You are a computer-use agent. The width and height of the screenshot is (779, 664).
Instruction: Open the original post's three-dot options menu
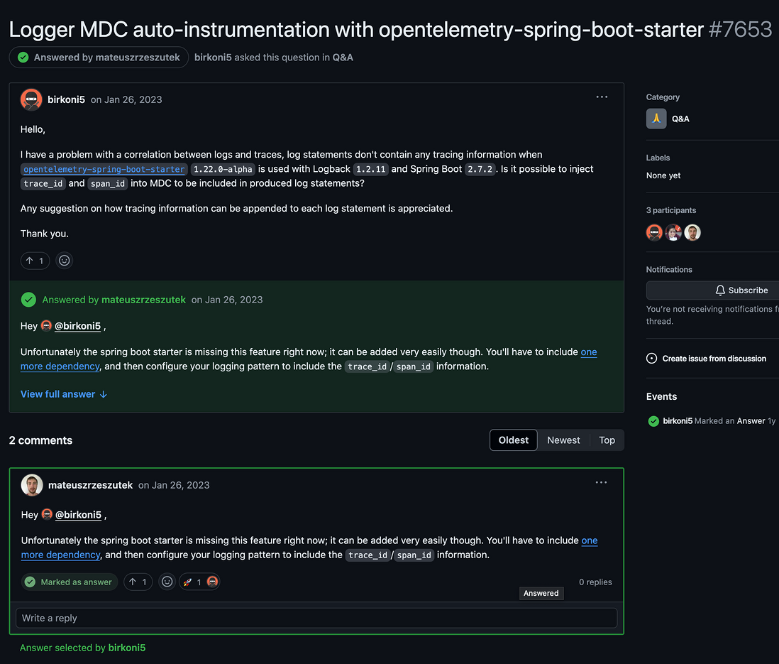602,97
